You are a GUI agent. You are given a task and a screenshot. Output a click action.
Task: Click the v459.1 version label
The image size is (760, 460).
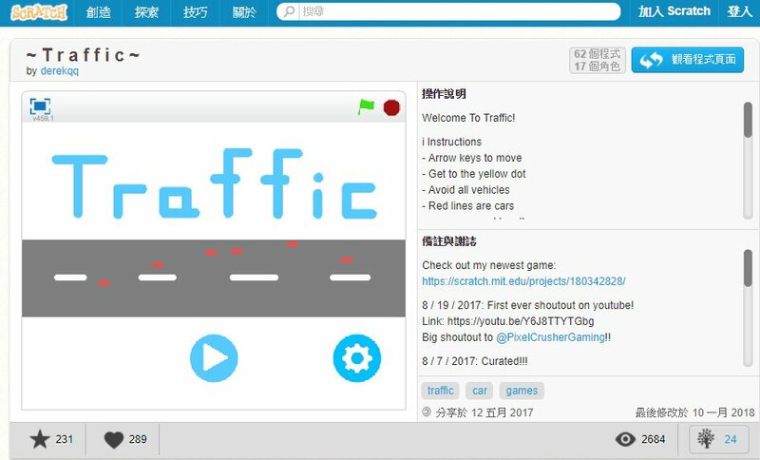point(43,118)
